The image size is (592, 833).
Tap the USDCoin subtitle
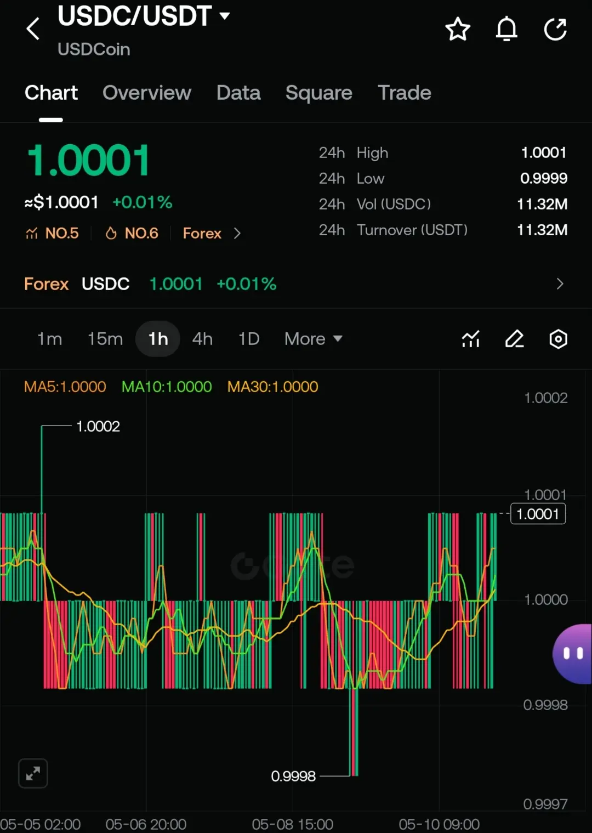94,49
